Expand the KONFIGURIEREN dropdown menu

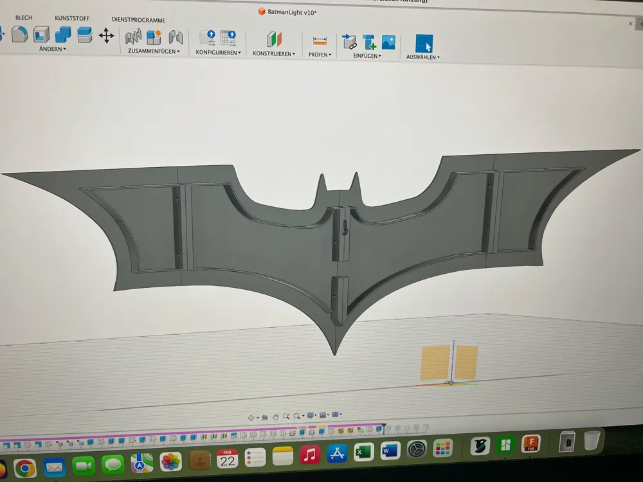point(218,53)
